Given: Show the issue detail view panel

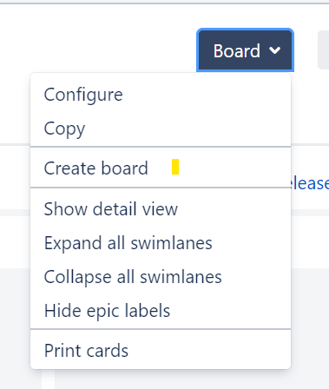Looking at the screenshot, I should click(x=161, y=209).
